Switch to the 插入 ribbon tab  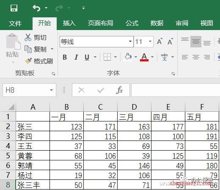pos(69,23)
